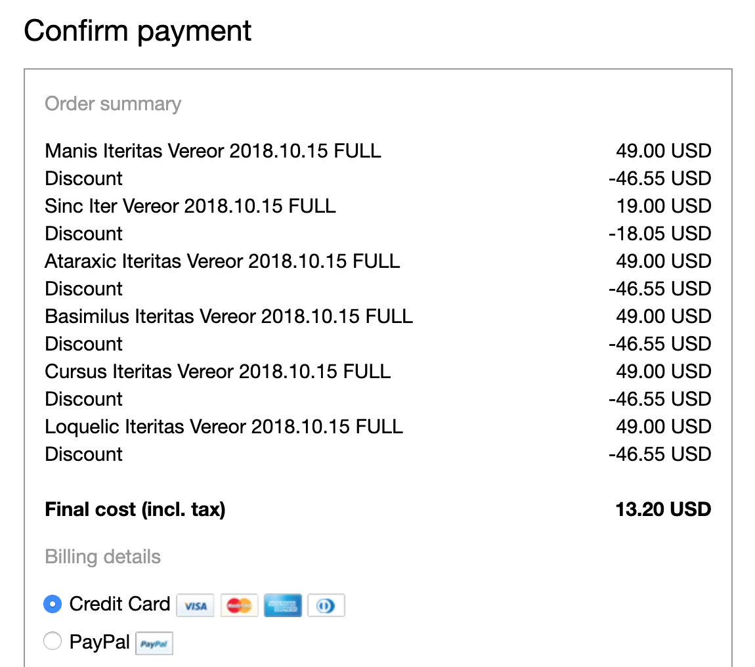
Task: Click the Mastercard logo icon
Action: click(239, 605)
